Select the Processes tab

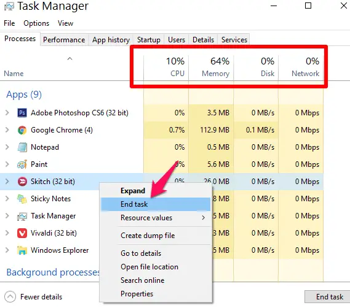pyautogui.click(x=20, y=39)
